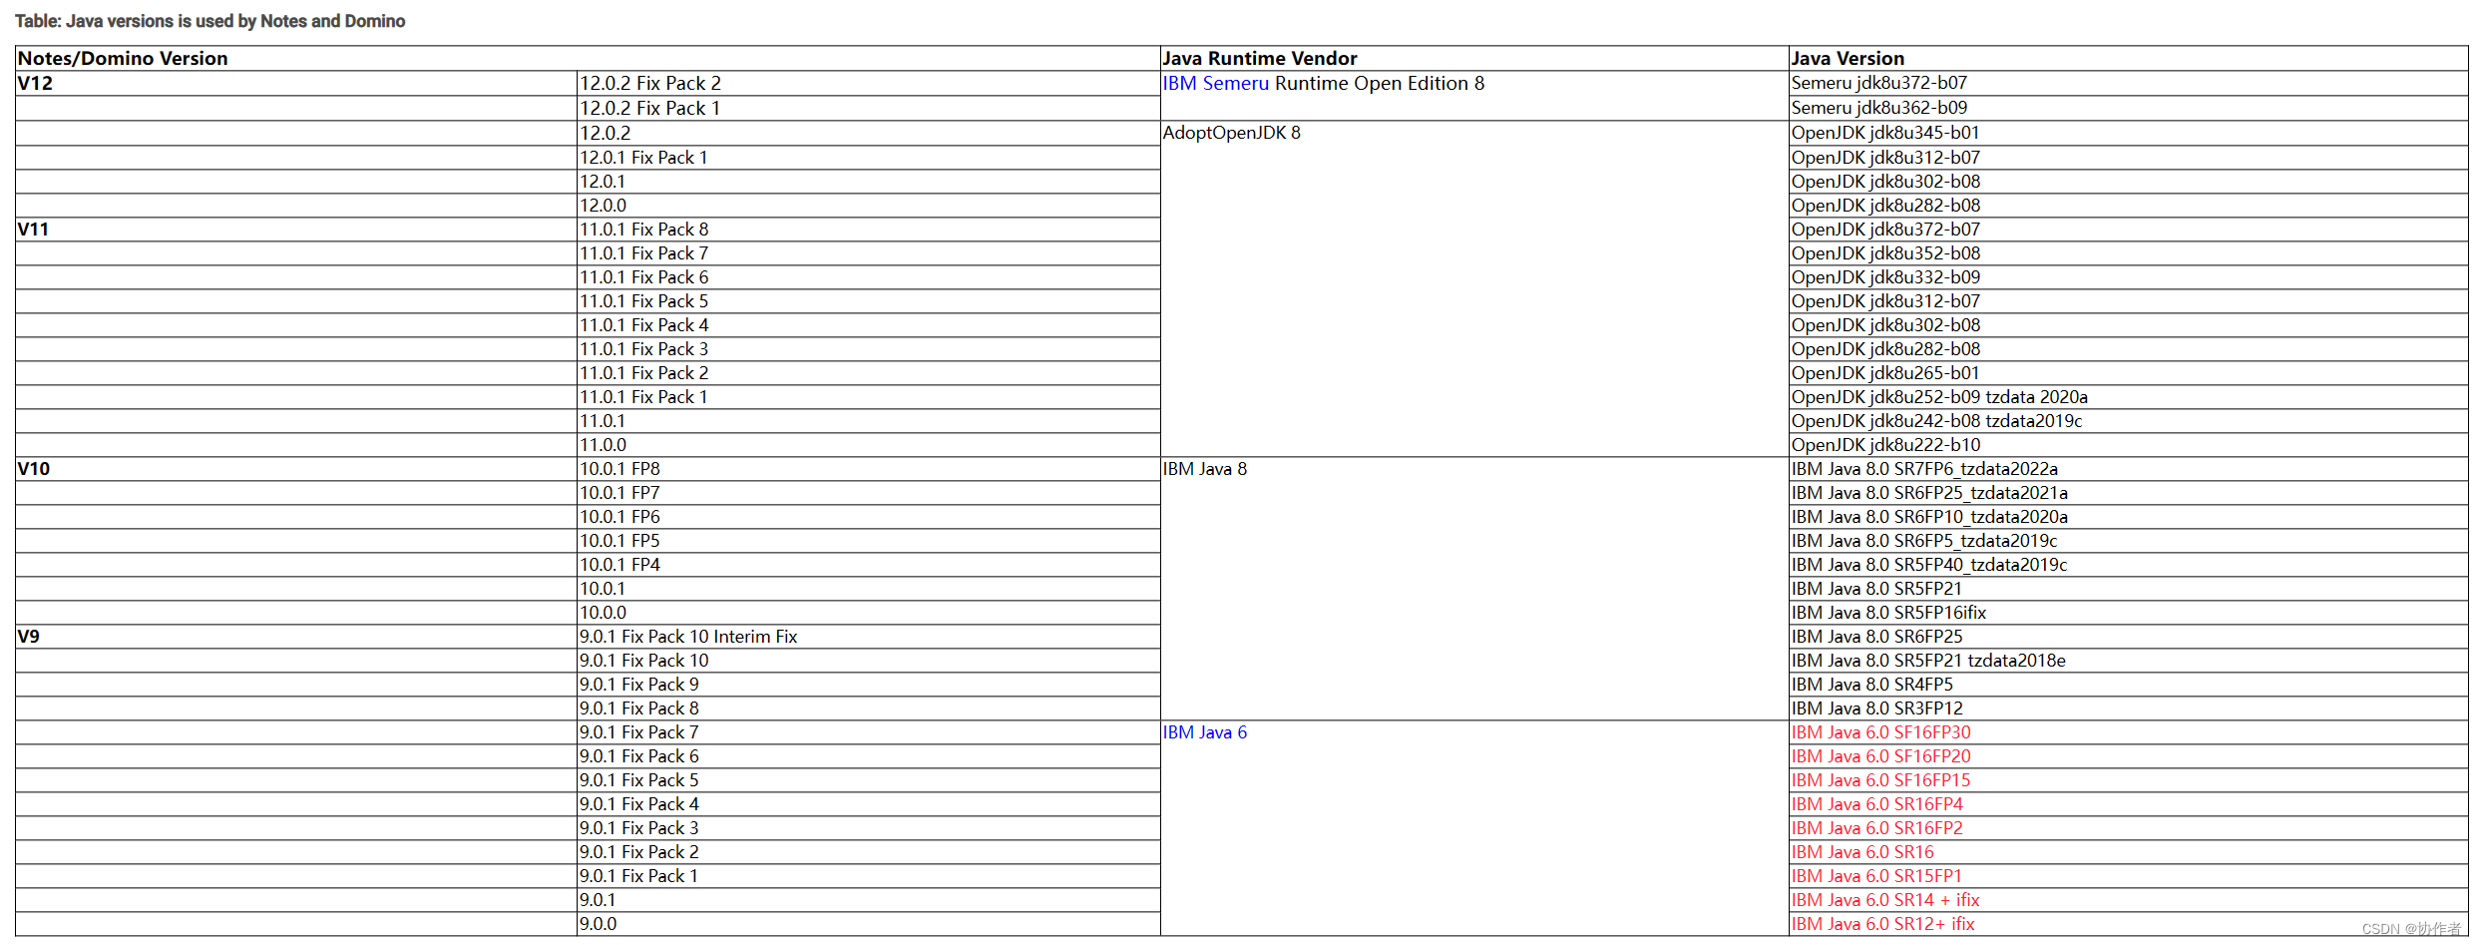2477x945 pixels.
Task: Click the Notes/Domino Version column header
Action: pyautogui.click(x=588, y=58)
